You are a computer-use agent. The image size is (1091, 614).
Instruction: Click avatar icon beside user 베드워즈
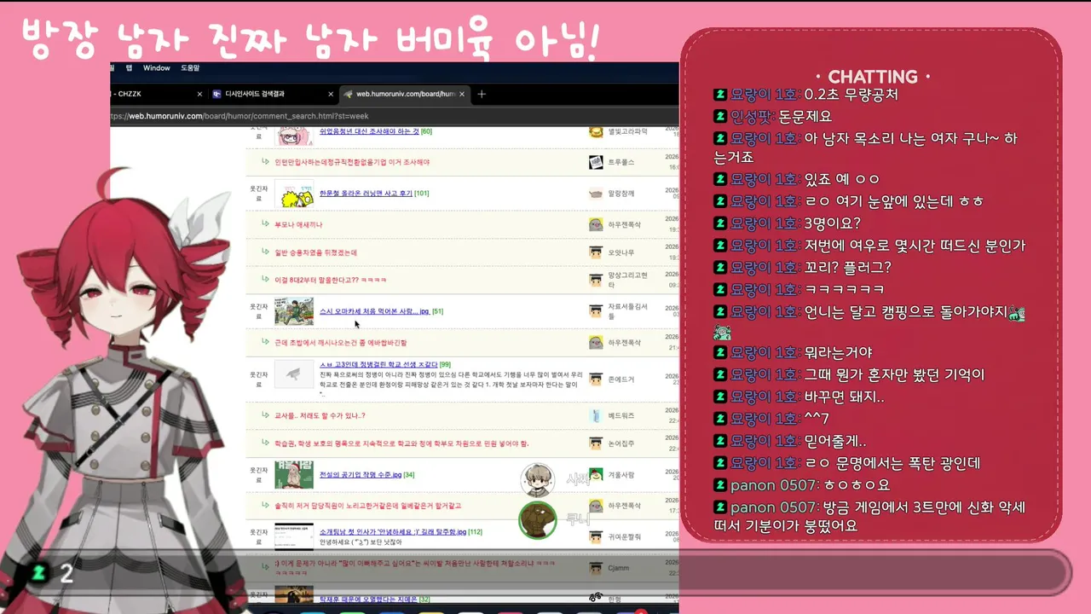pos(597,415)
